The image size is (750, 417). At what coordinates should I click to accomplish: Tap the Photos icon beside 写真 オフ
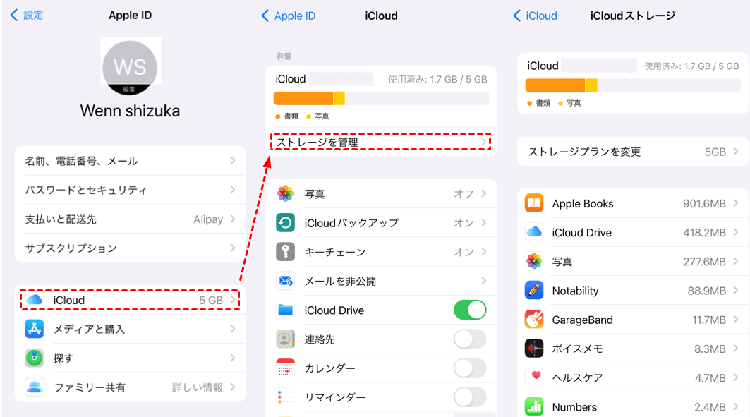pos(286,193)
